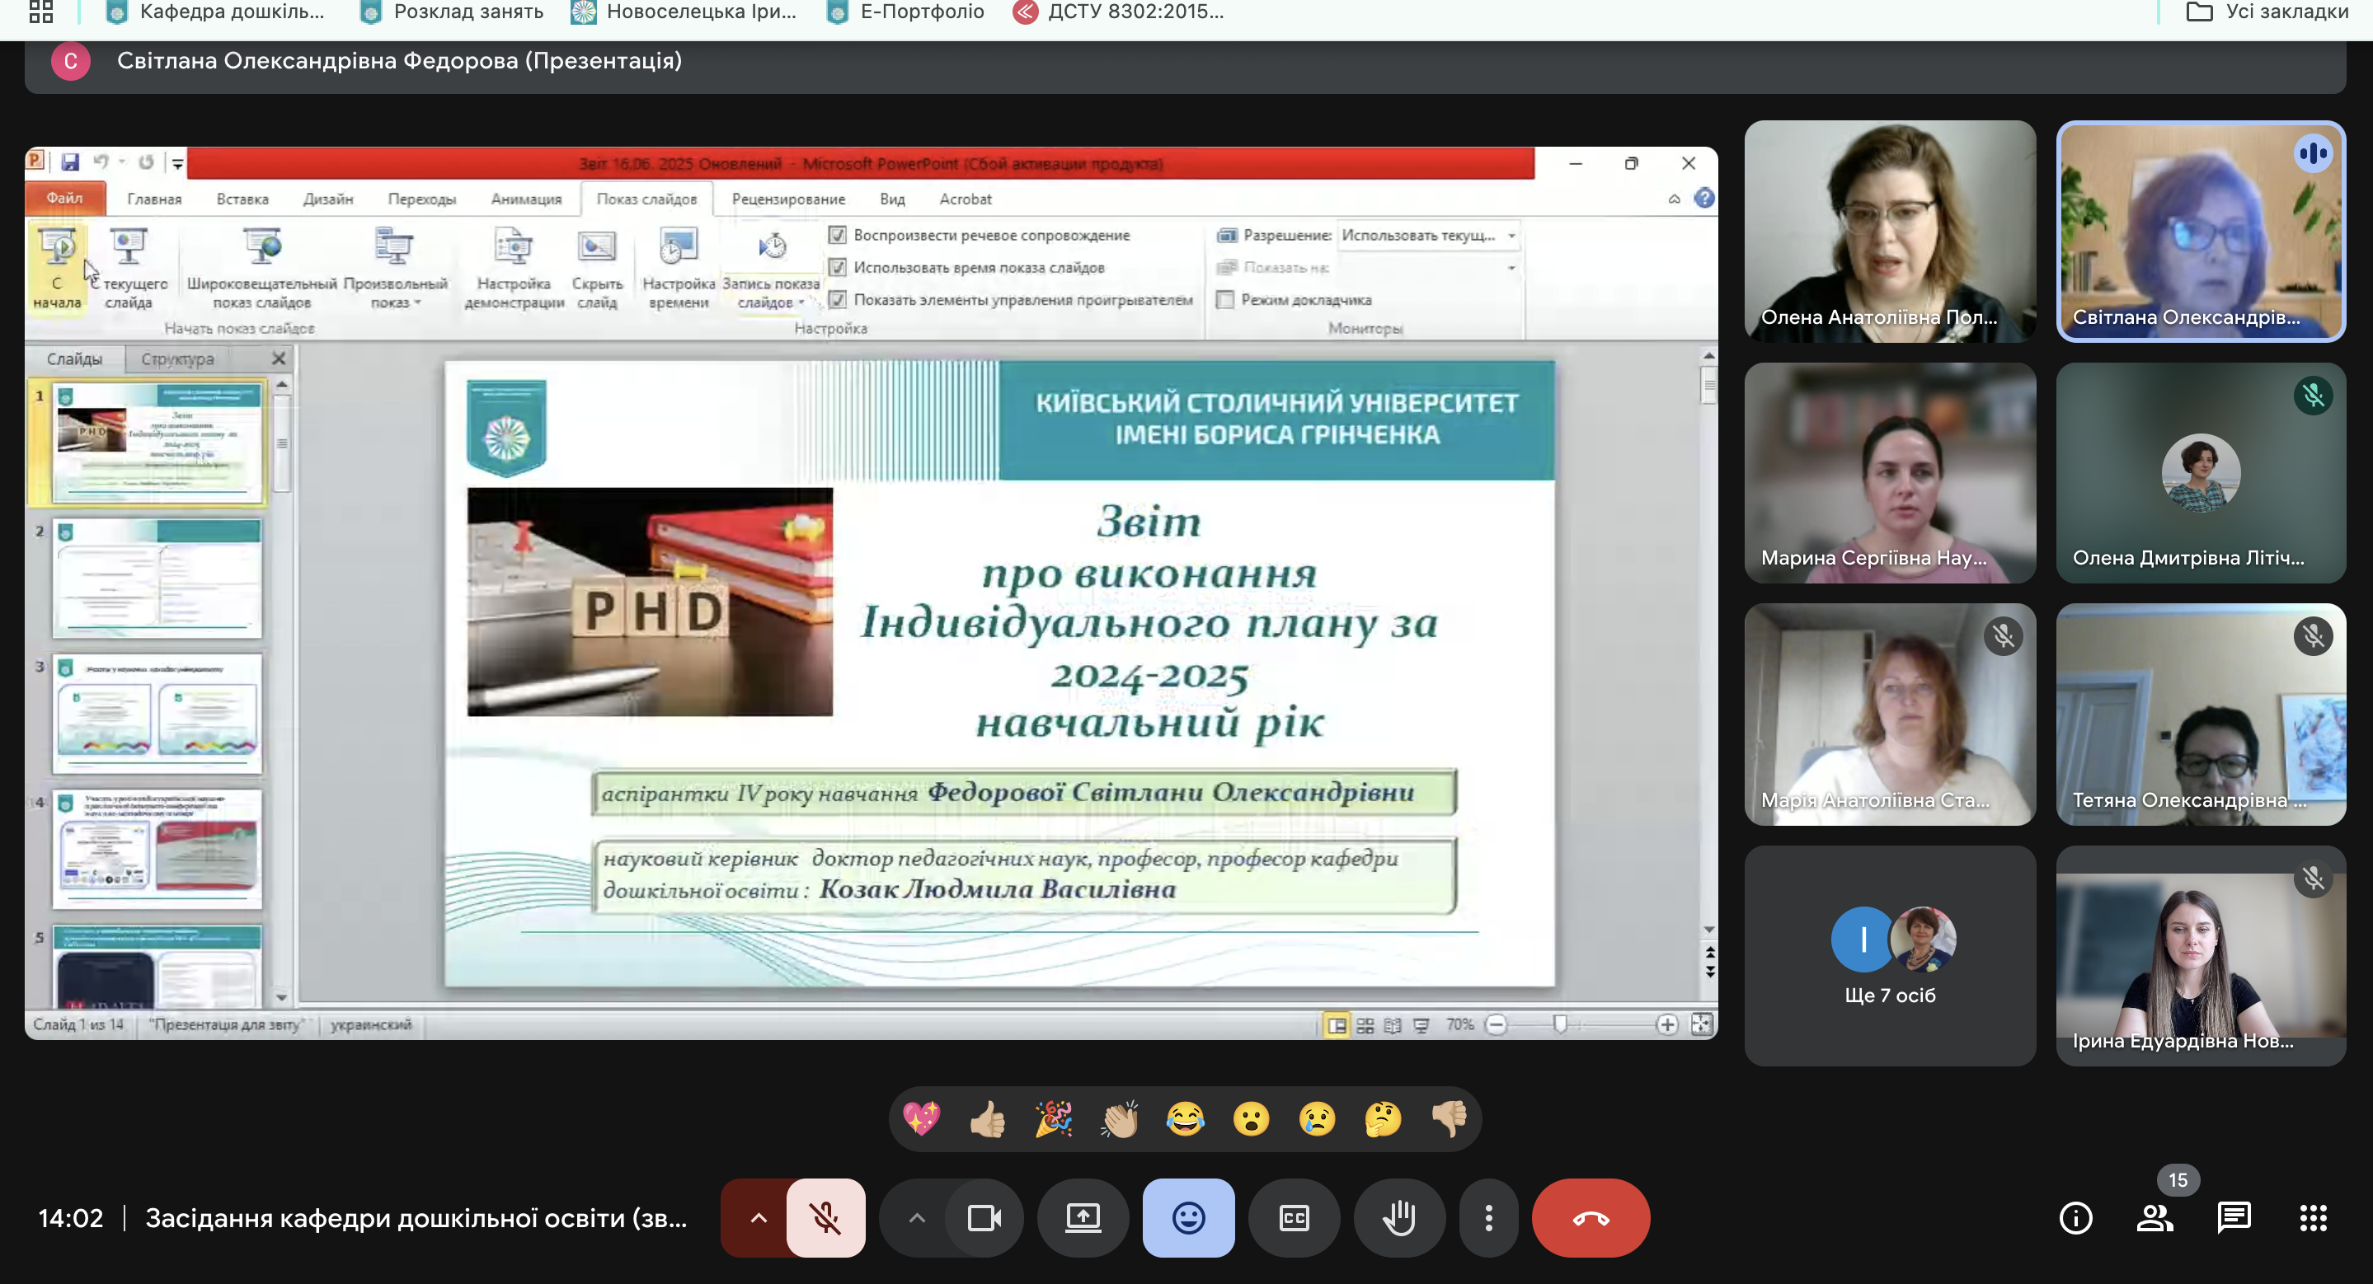Open the Е-Портфоліо bookmark
The image size is (2373, 1284).
coord(905,12)
